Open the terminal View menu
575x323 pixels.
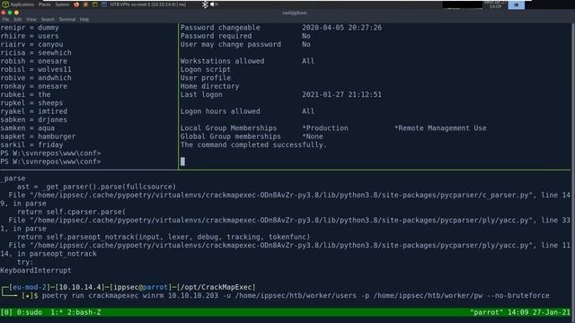click(31, 20)
